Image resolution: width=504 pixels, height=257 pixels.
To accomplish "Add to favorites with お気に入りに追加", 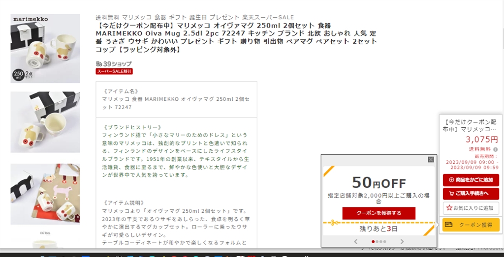I will [x=471, y=208].
